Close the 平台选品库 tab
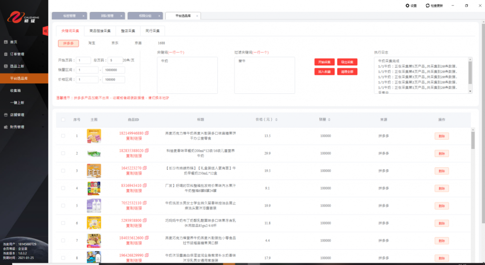Viewport: 485px width, 265px height. (x=197, y=16)
